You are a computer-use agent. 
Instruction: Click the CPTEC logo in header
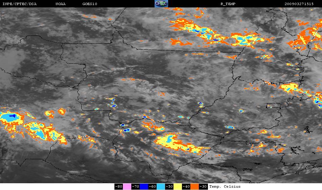tap(161, 3)
